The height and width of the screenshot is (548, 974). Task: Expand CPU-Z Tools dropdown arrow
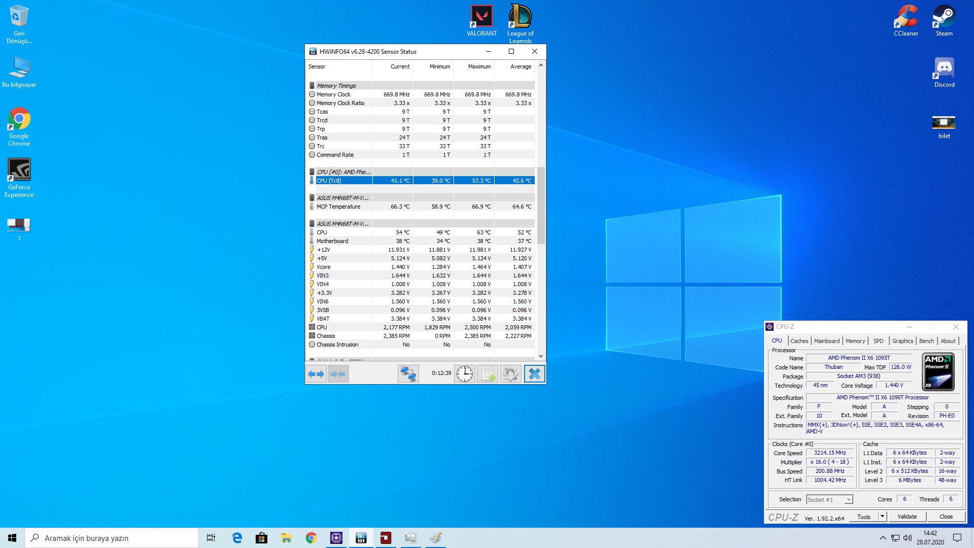pos(882,517)
